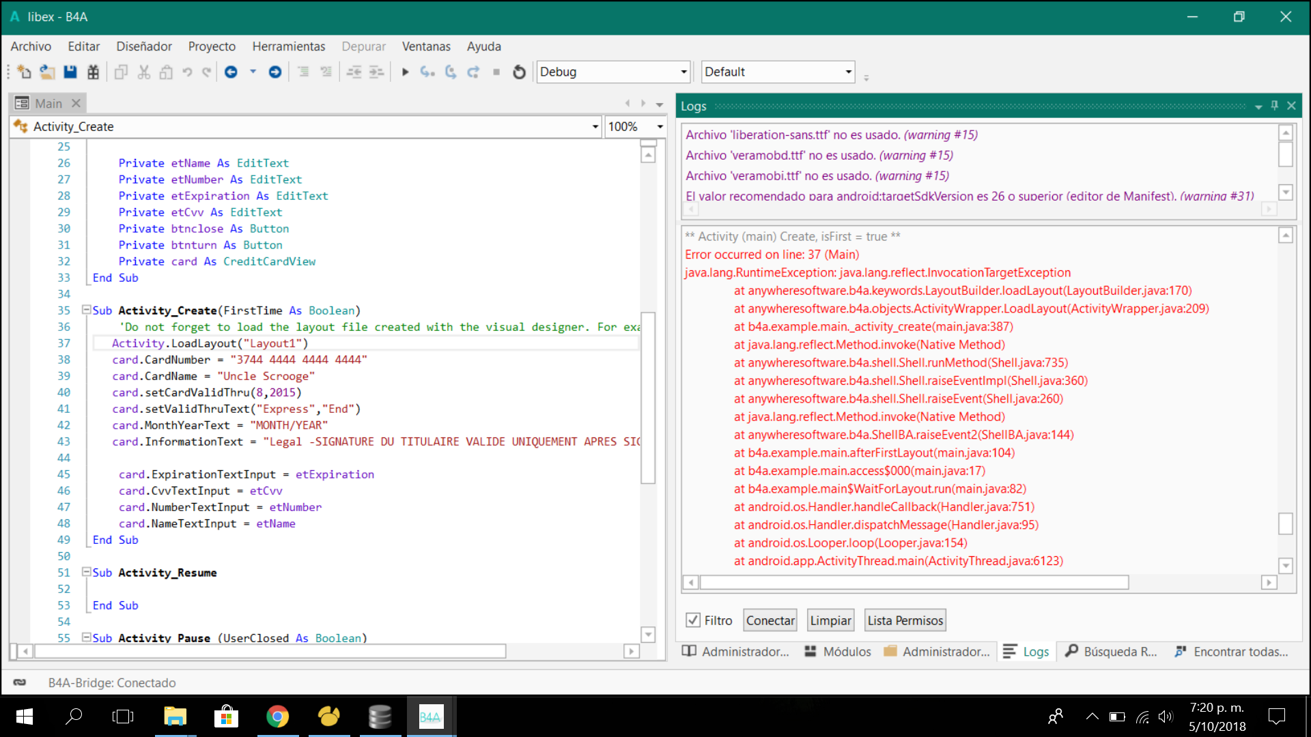Viewport: 1311px width, 737px height.
Task: Click the B4A-Bridge connection link icon
Action: pos(20,682)
